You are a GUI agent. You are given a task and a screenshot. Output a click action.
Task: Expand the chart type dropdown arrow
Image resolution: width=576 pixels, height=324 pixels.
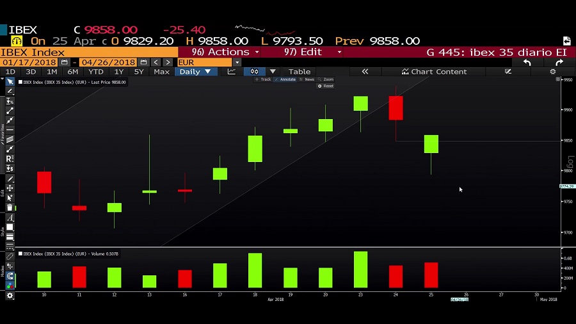[x=273, y=72]
